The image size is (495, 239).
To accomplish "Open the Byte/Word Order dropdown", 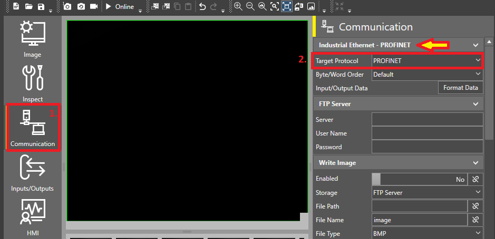I will click(x=427, y=75).
